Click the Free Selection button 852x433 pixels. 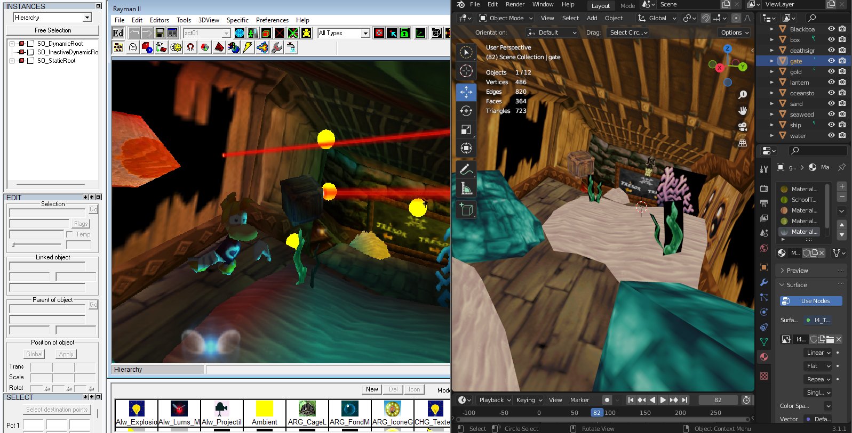(x=53, y=30)
